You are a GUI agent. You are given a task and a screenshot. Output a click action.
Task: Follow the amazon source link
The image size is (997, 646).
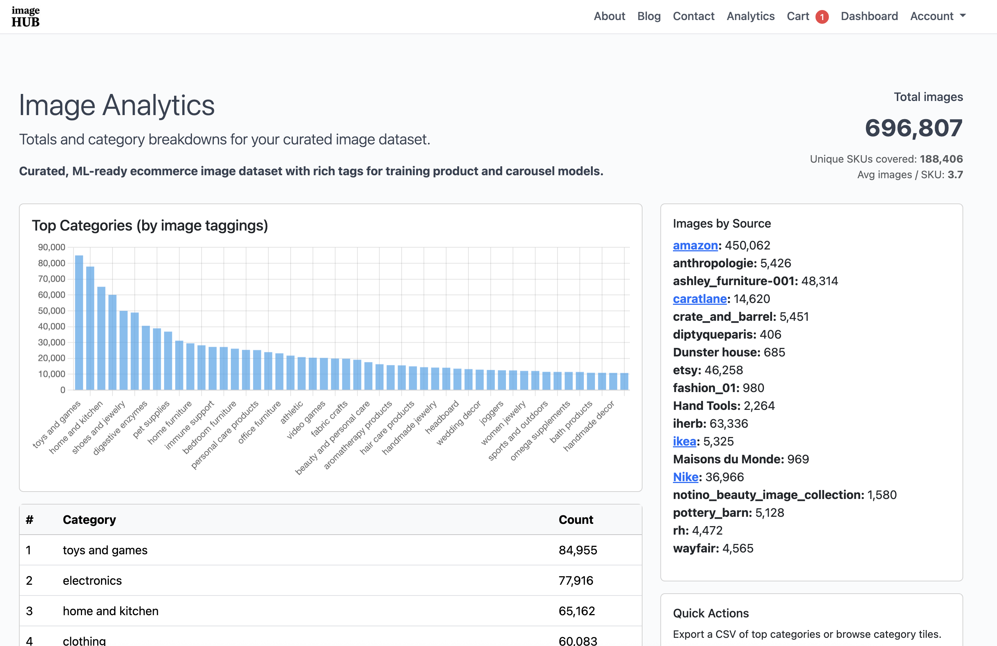(695, 245)
